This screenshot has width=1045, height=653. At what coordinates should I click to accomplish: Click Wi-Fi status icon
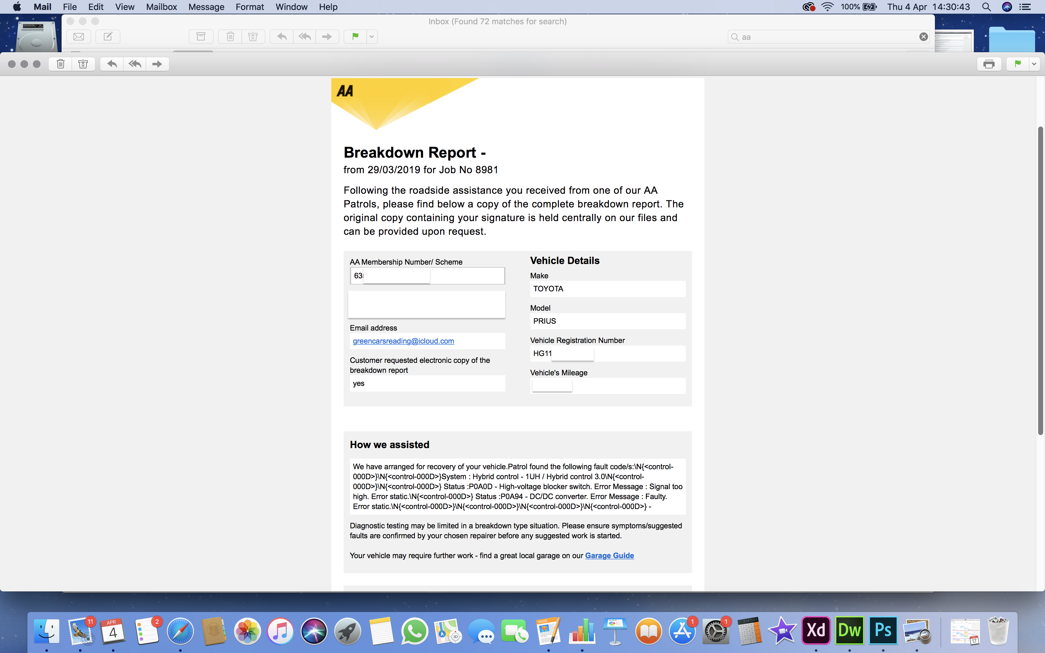click(827, 7)
